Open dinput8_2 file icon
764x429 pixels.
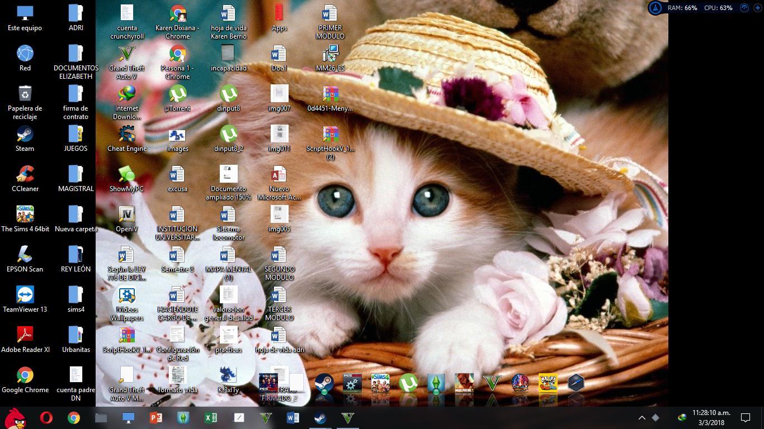click(229, 138)
